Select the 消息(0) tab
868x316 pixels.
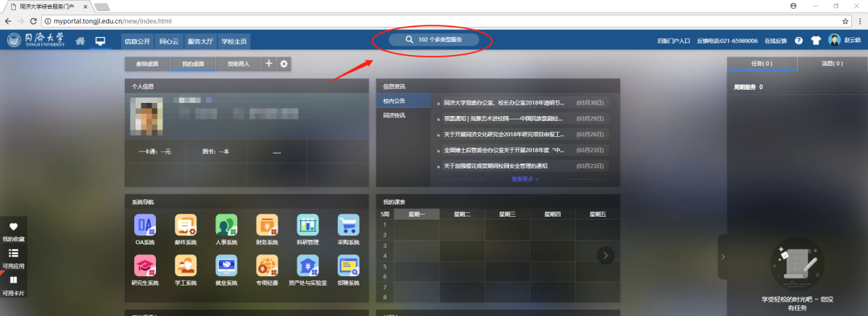tap(832, 64)
